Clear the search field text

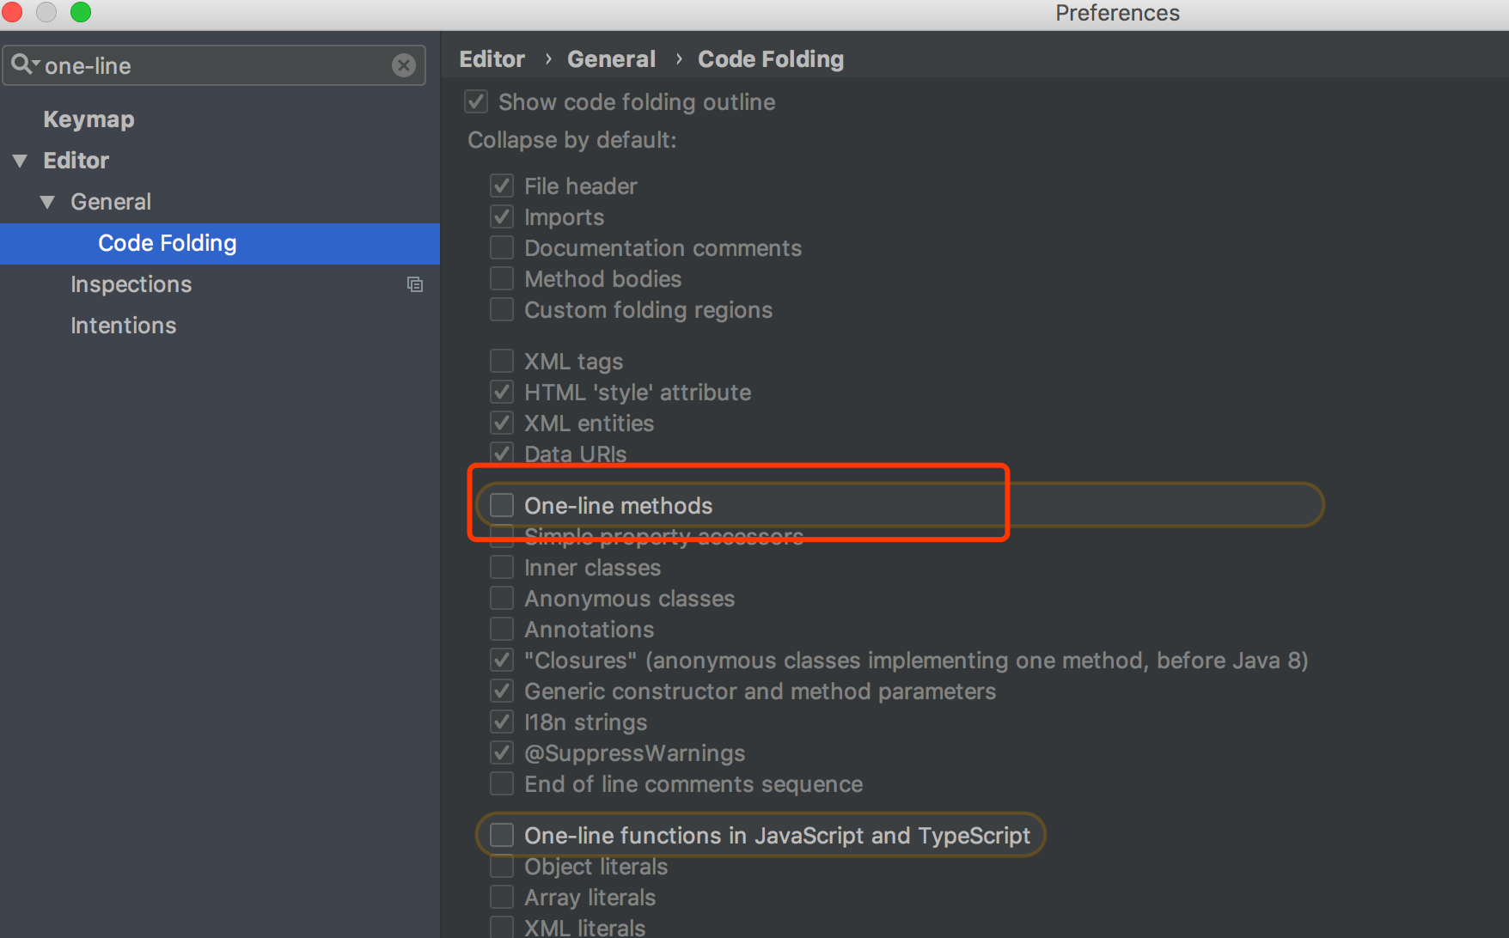[x=404, y=65]
